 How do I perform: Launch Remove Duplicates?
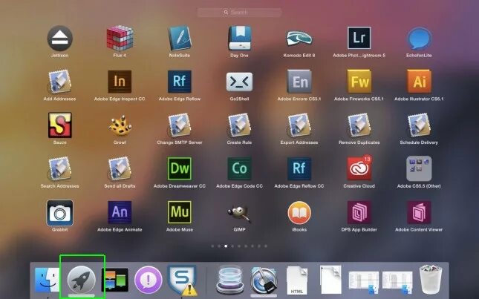tap(359, 125)
